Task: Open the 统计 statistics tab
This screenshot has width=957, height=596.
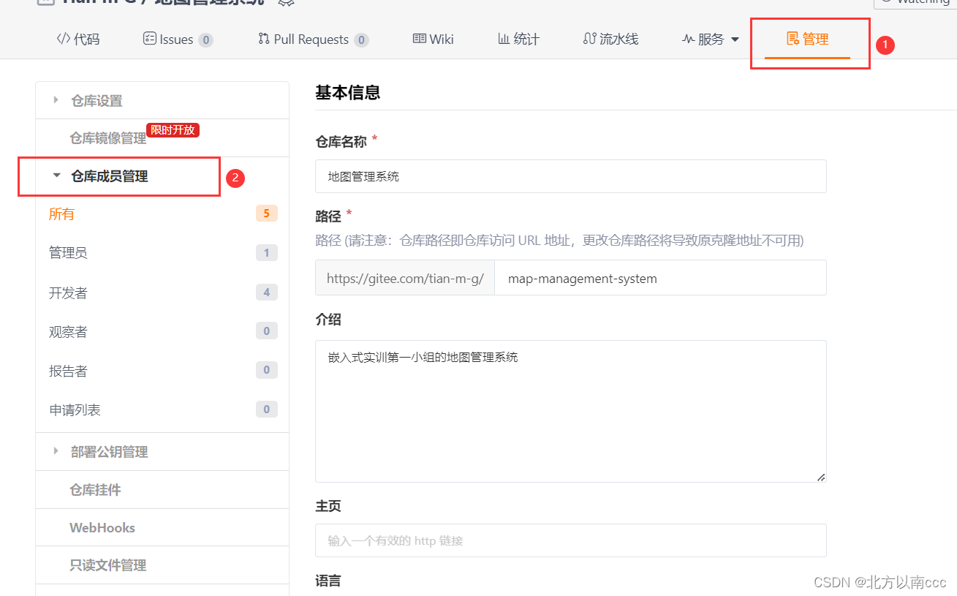Action: (x=518, y=39)
